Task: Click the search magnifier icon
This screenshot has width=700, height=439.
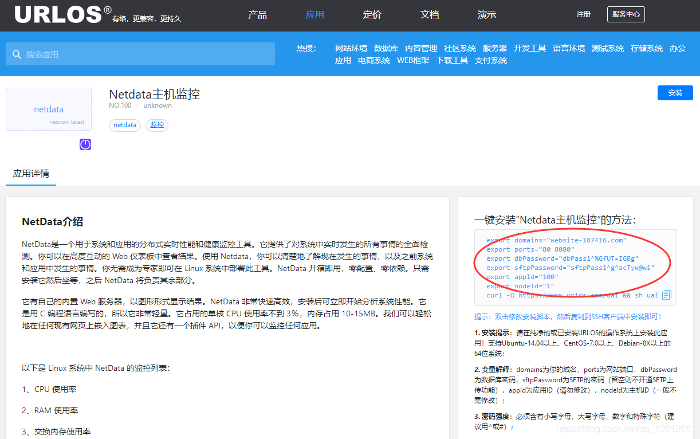Action: tap(16, 54)
